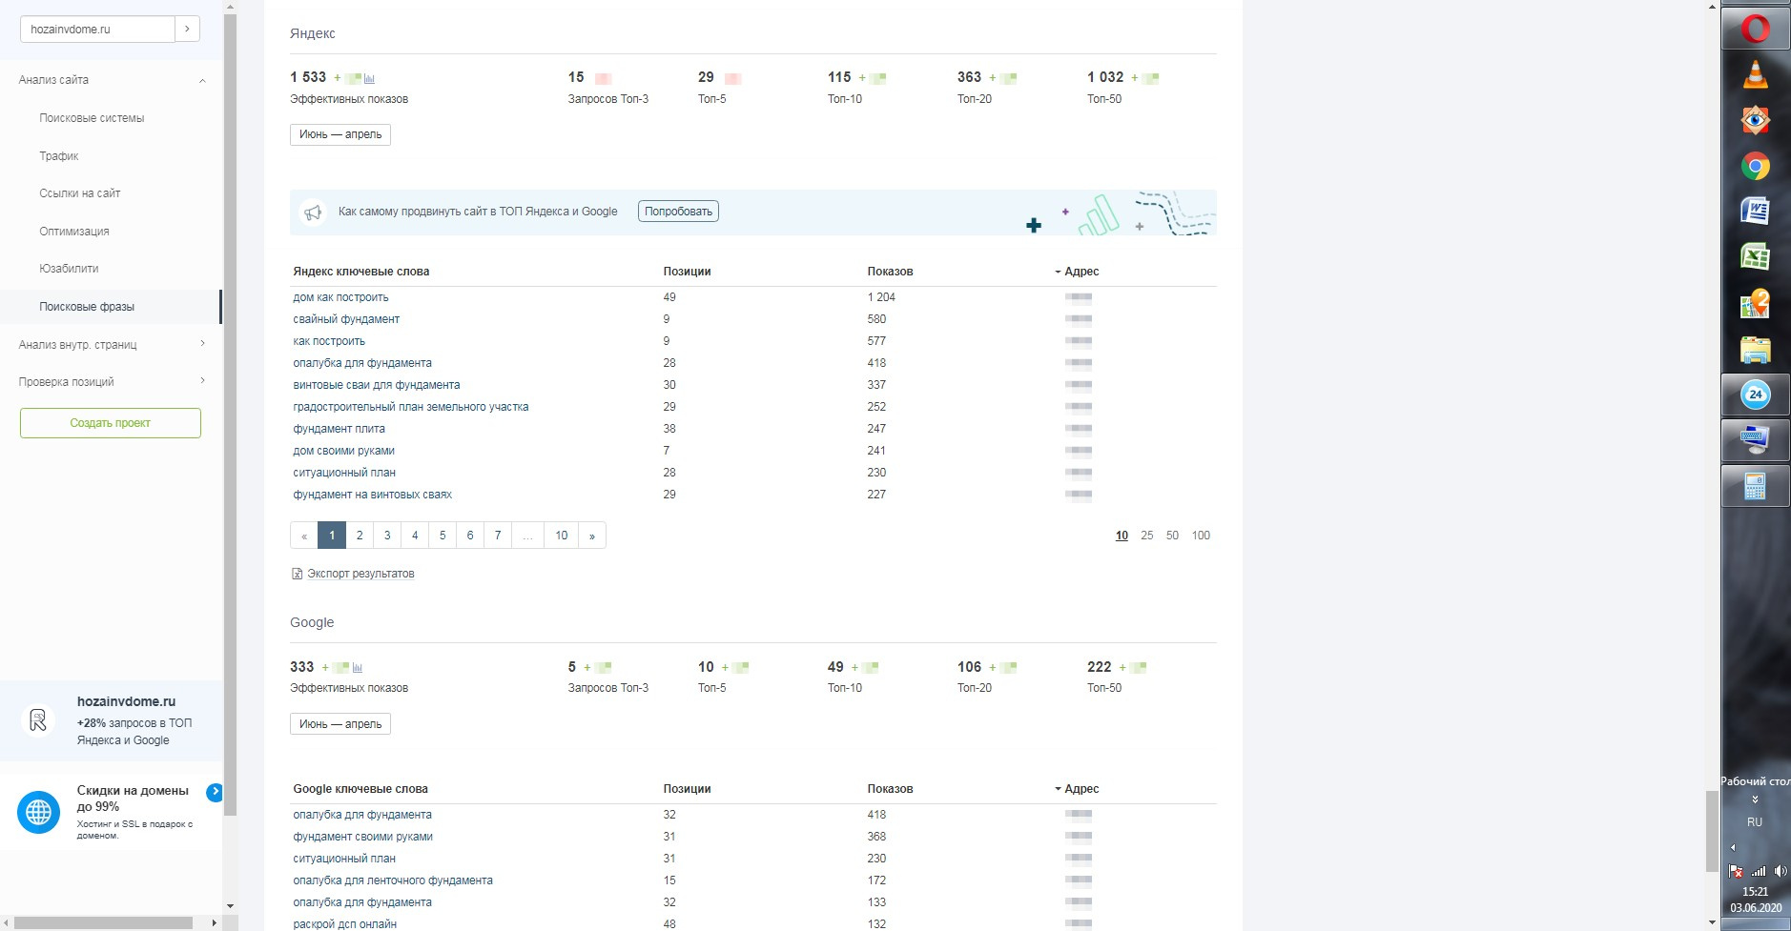Open the on-screen keyboard app in the taskbar
Screen dimensions: 1791x931
click(1755, 440)
